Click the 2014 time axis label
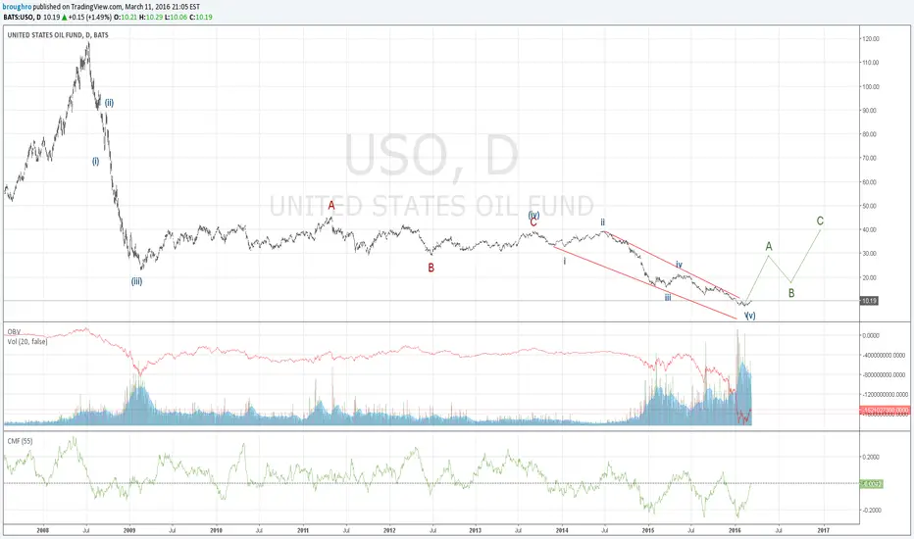Screen dimensions: 914x539 coord(562,531)
